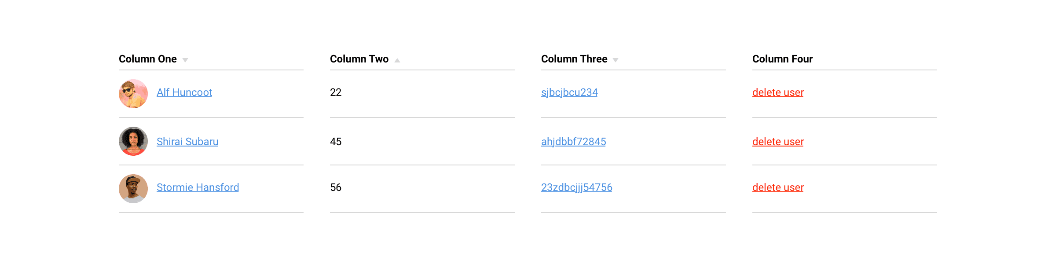The width and height of the screenshot is (1048, 271).
Task: Click Shirai Subaru's avatar photo
Action: (133, 141)
